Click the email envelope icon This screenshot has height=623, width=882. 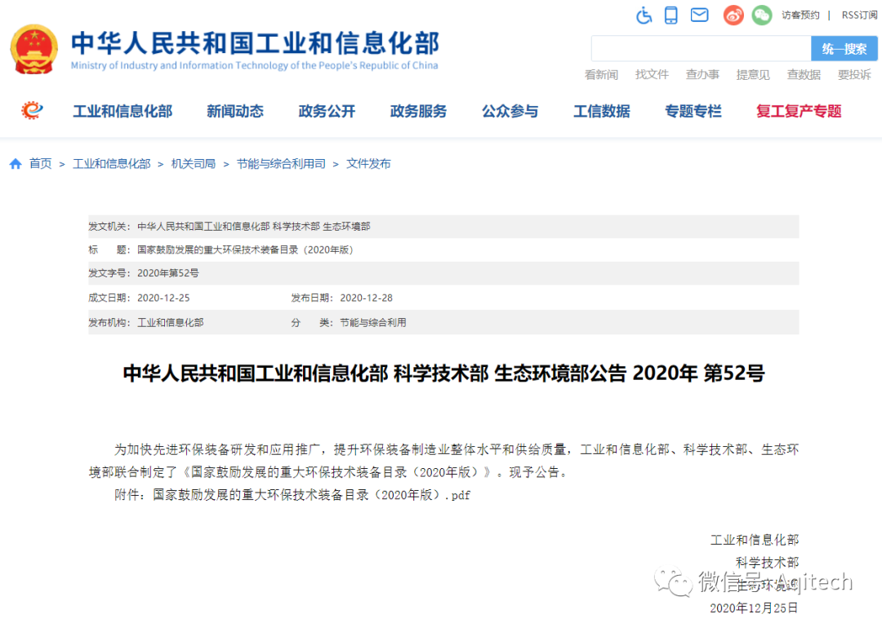[699, 15]
